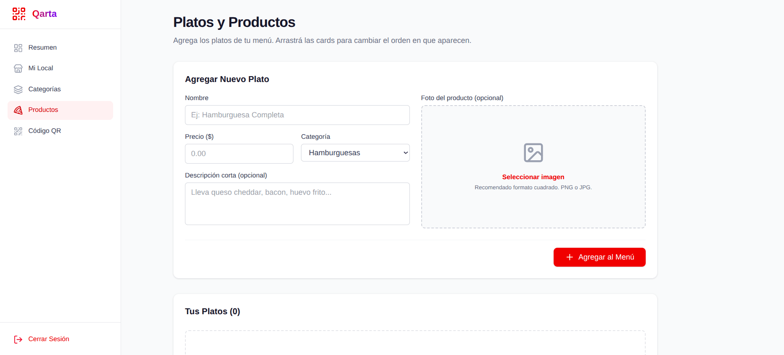Open the Categoría dropdown showing Hamburguesas
The width and height of the screenshot is (784, 355).
355,153
